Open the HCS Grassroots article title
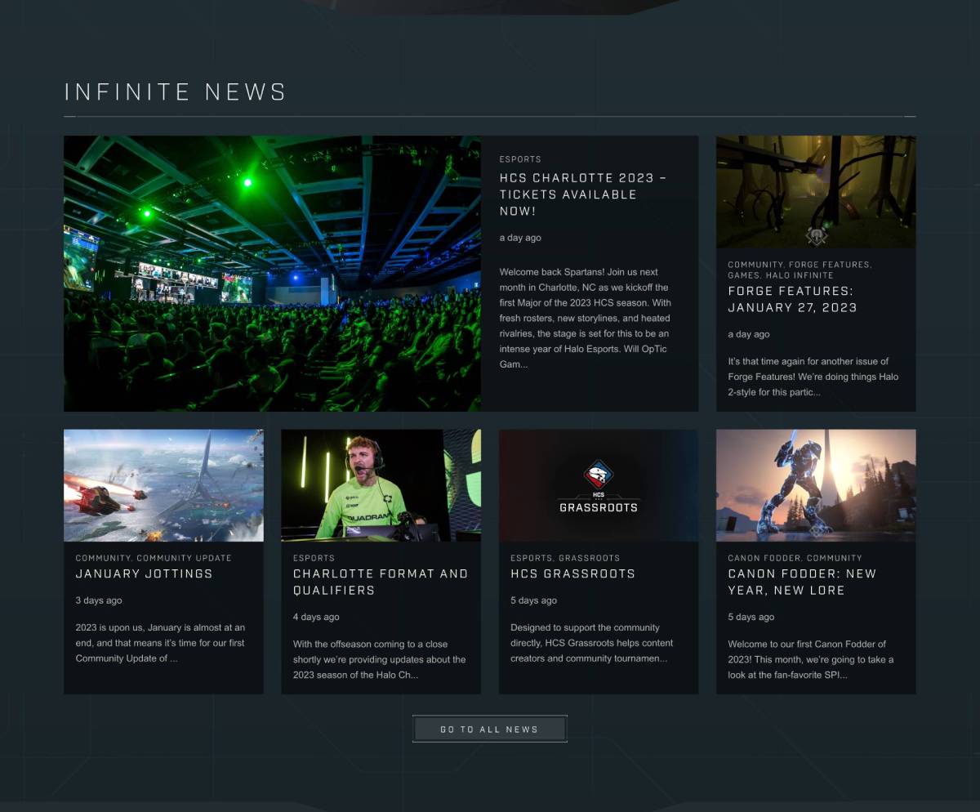Screen dimensions: 980x812 pos(572,573)
